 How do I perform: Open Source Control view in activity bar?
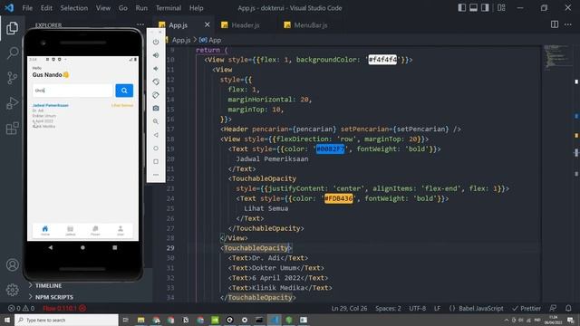tap(12, 78)
